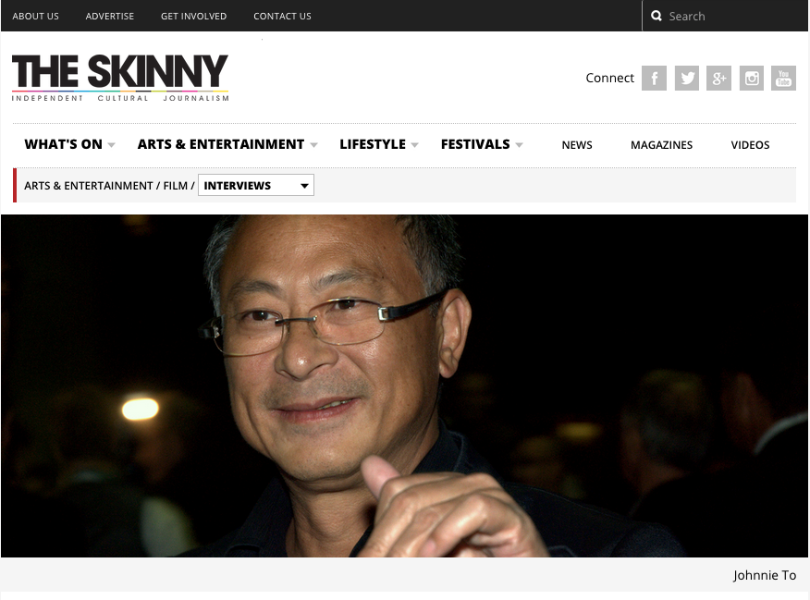Image resolution: width=810 pixels, height=600 pixels.
Task: Open the YouTube channel icon
Action: [783, 78]
